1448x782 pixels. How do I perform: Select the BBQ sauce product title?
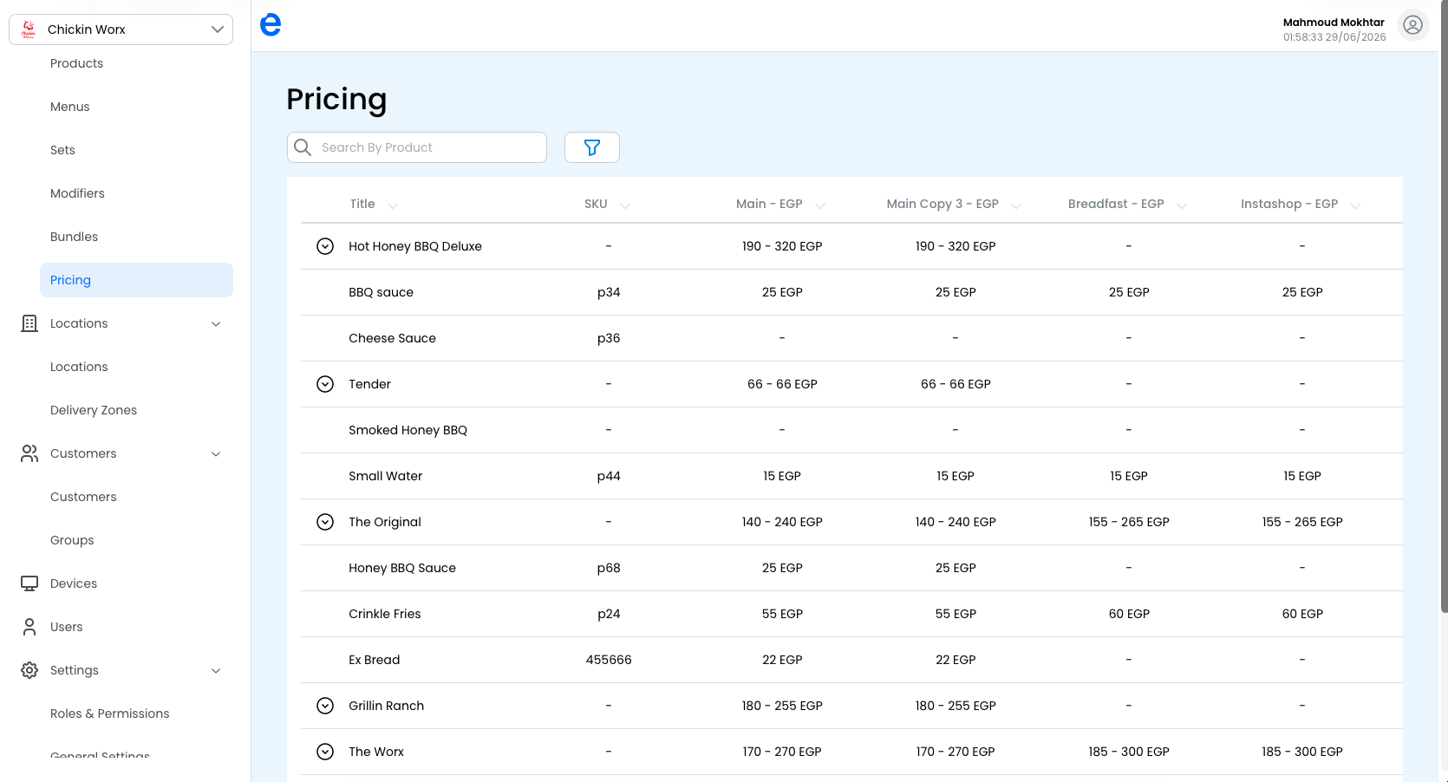point(381,292)
